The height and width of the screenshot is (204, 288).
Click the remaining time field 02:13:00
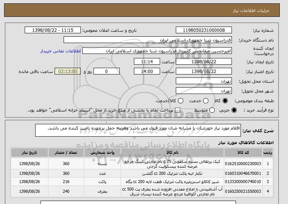[x=68, y=71]
